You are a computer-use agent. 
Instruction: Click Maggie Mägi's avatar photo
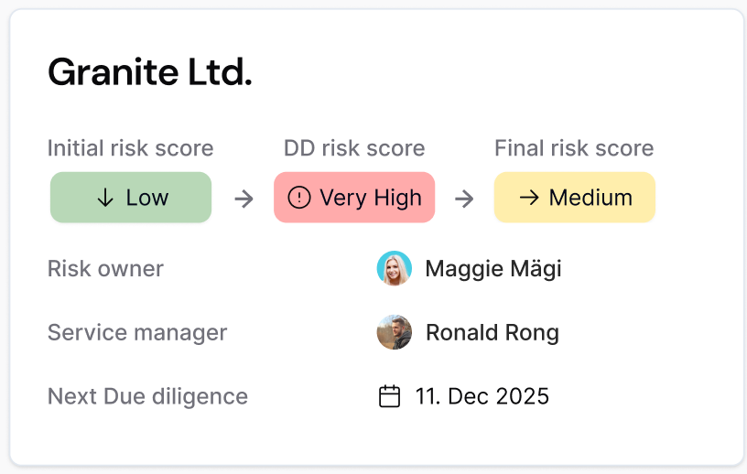[x=394, y=269]
